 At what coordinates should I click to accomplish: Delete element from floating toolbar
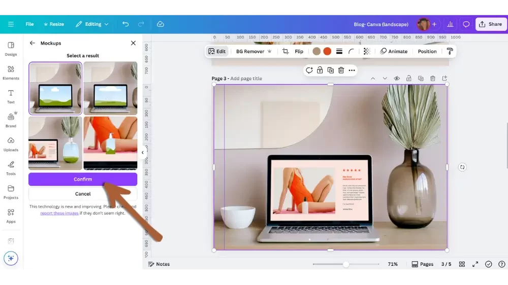pos(341,70)
